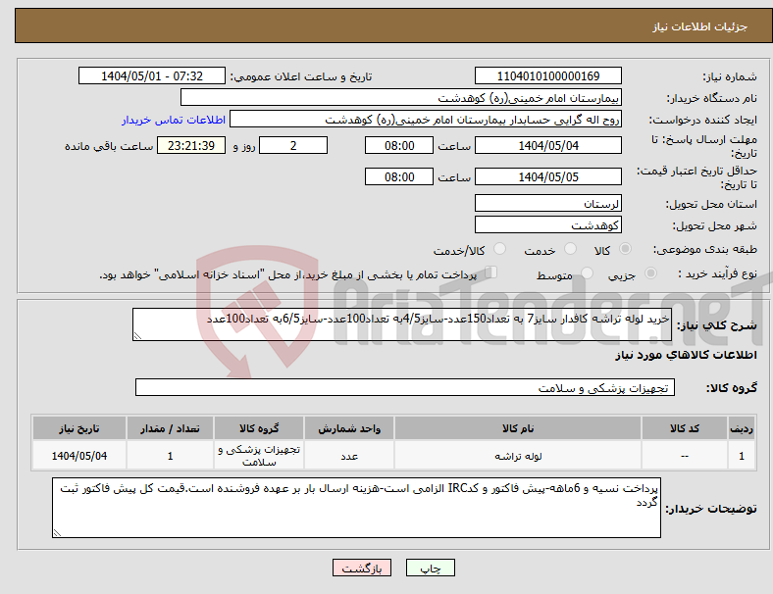Click the کد کالا column header
Image resolution: width=773 pixels, height=594 pixels.
click(685, 428)
